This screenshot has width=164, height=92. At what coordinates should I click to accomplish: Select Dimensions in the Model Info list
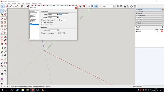(33, 17)
